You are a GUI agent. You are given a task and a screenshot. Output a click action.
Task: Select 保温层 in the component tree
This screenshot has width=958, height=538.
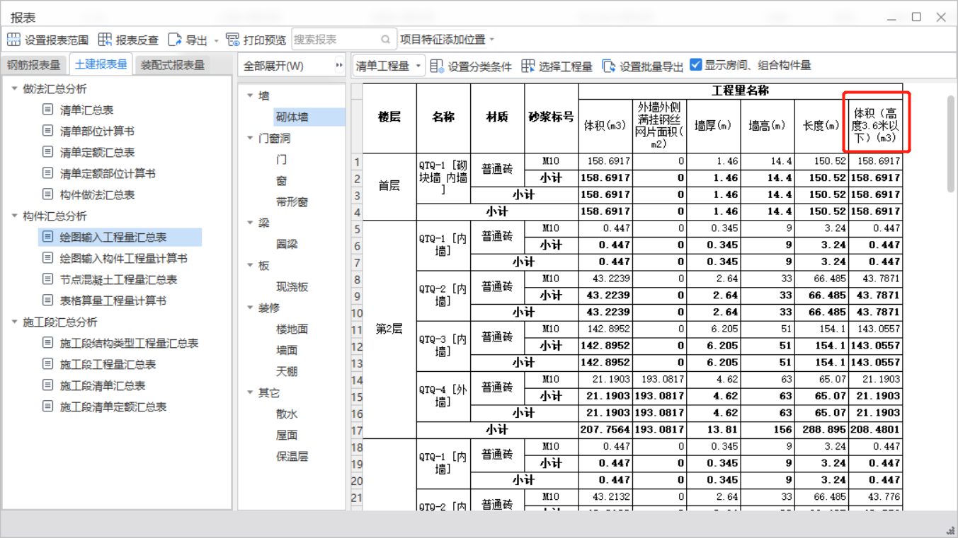point(292,456)
